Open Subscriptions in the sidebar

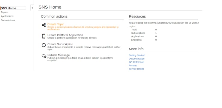pyautogui.click(x=8, y=20)
